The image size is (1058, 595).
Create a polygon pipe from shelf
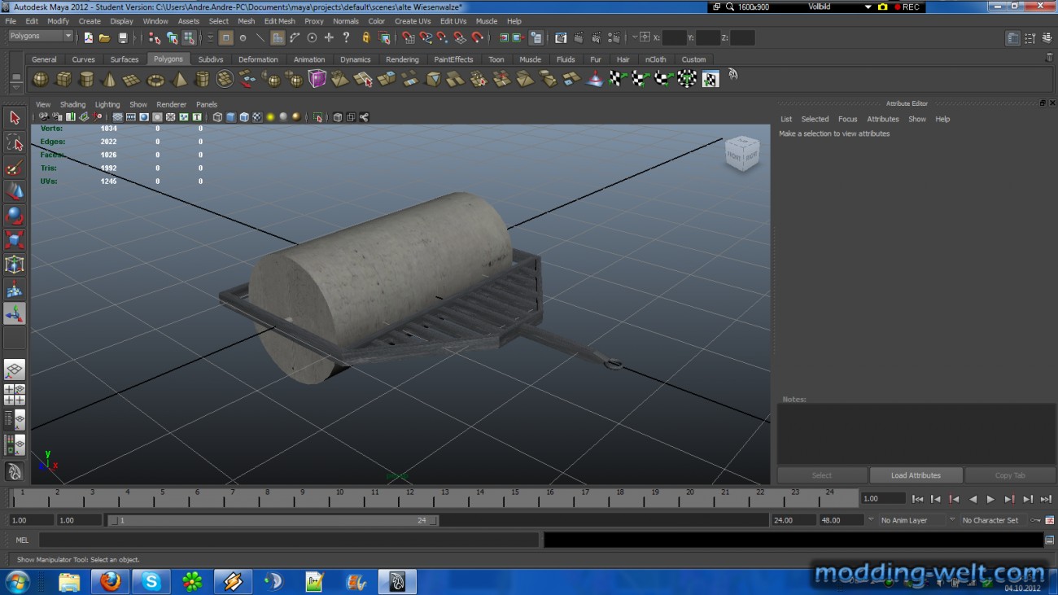[202, 79]
